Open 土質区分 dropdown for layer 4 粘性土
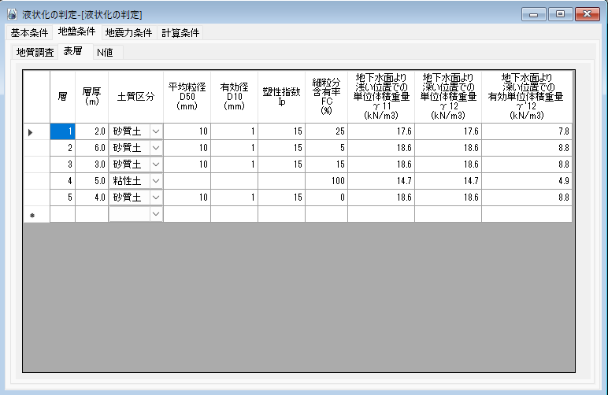This screenshot has height=395, width=608. tap(156, 181)
